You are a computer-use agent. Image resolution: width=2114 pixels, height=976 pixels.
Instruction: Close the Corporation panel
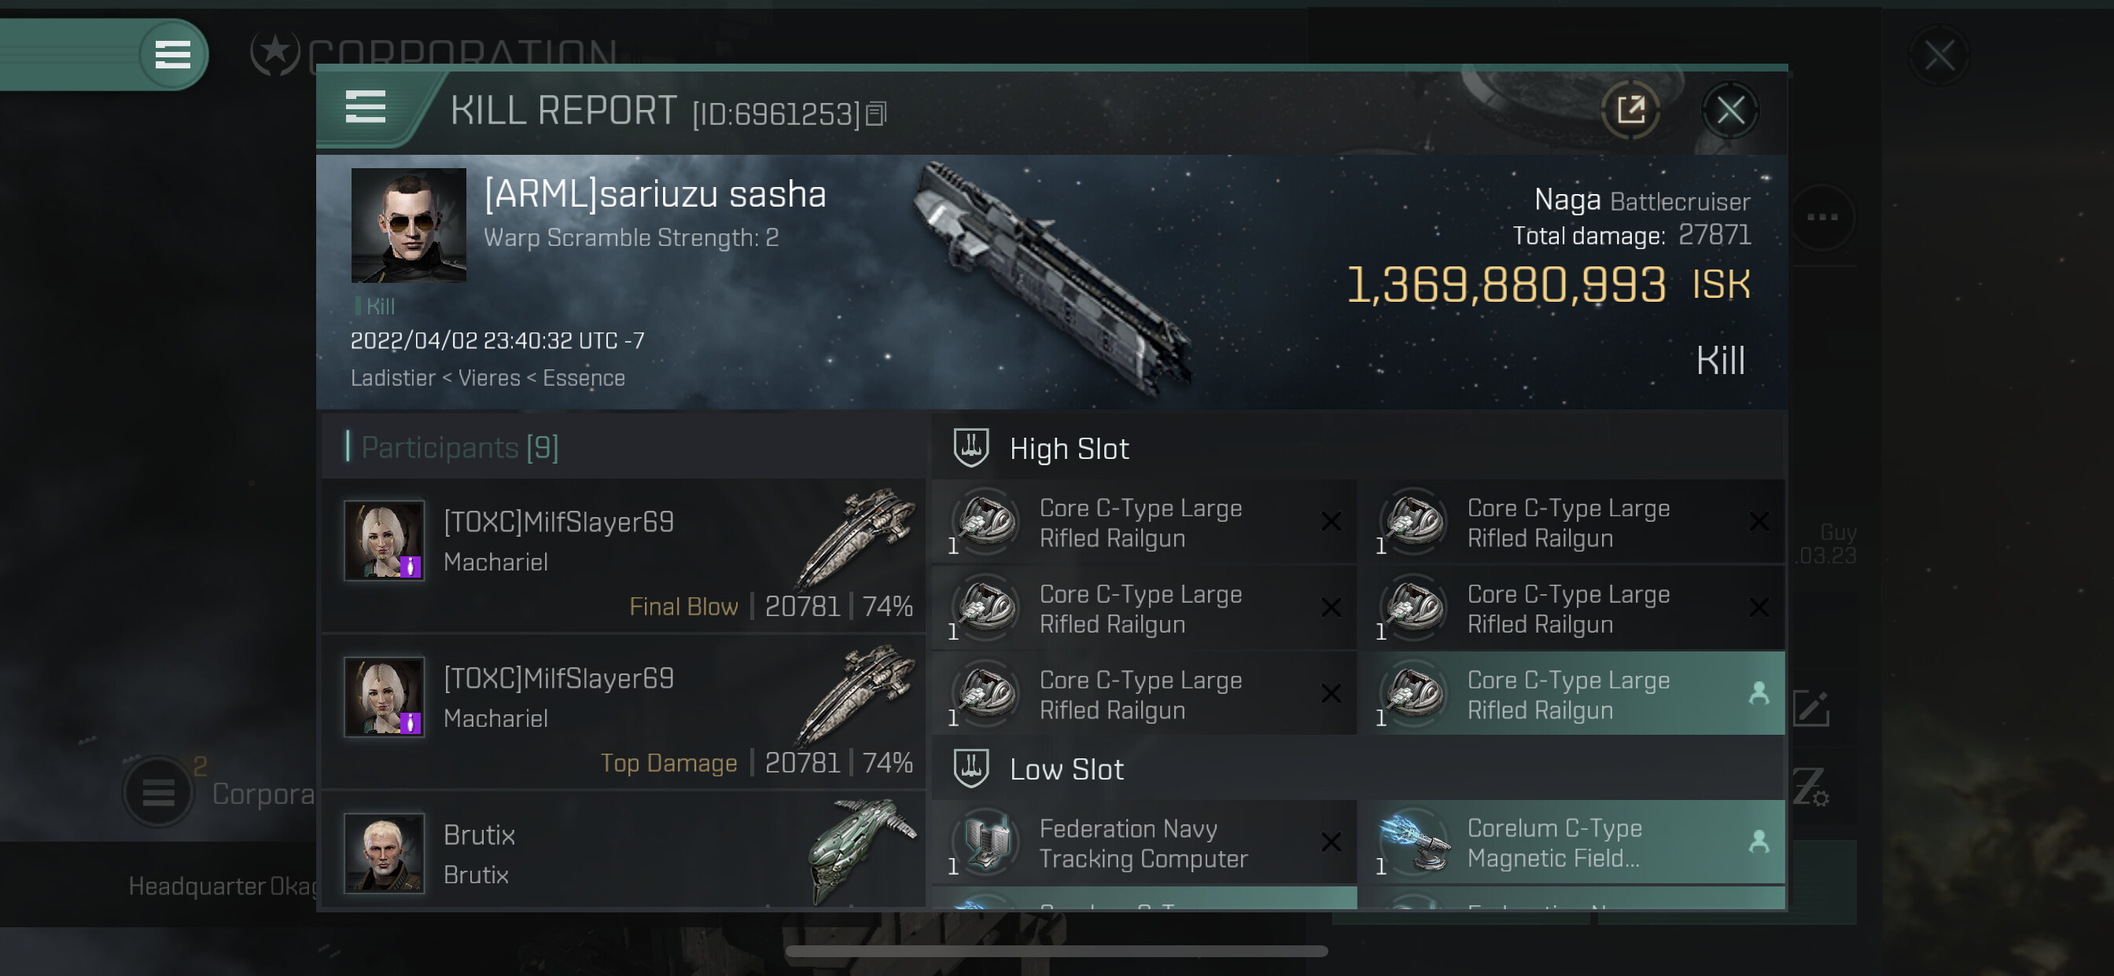click(1940, 57)
